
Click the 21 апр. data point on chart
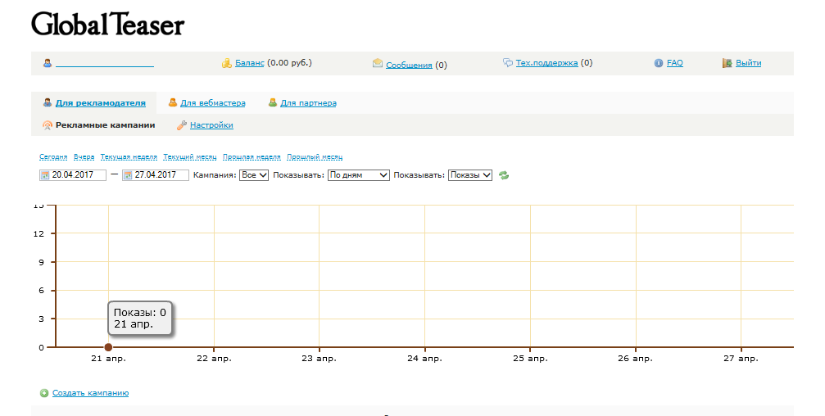coord(108,347)
